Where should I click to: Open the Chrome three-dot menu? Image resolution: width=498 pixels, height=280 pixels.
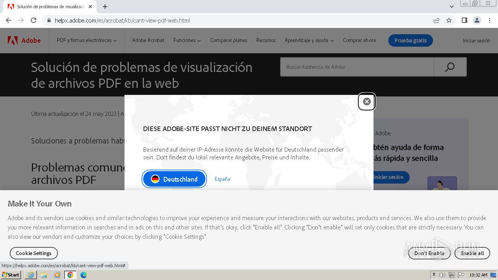click(x=489, y=20)
